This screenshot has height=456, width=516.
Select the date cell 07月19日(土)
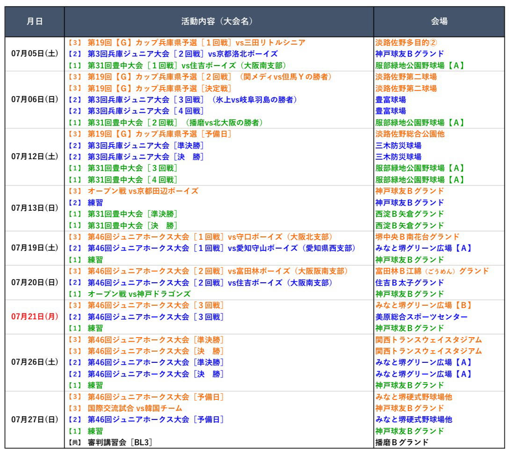click(x=35, y=248)
